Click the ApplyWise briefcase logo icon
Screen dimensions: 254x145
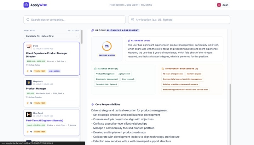click(26, 5)
